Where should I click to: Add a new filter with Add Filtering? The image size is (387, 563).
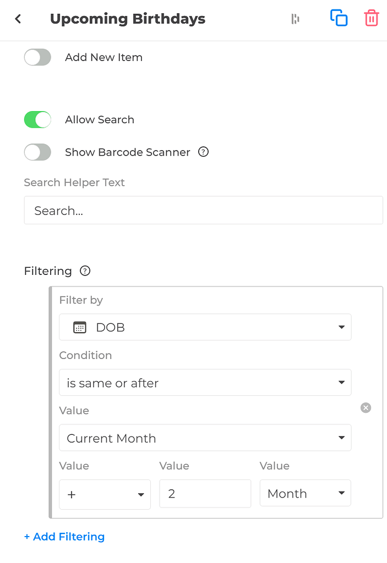pos(64,536)
